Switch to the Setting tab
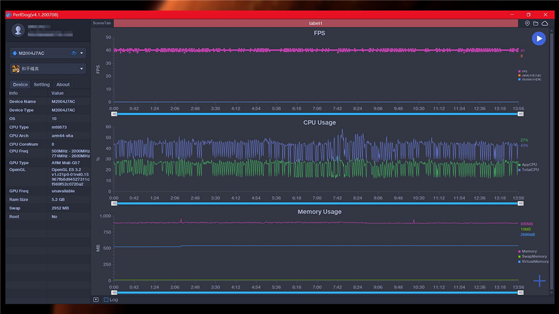Screen dimensions: 559x314 coord(41,85)
